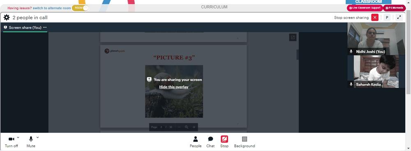This screenshot has width=411, height=151.
Task: Click Saharsh Kedia microphone status icon
Action: (351, 84)
